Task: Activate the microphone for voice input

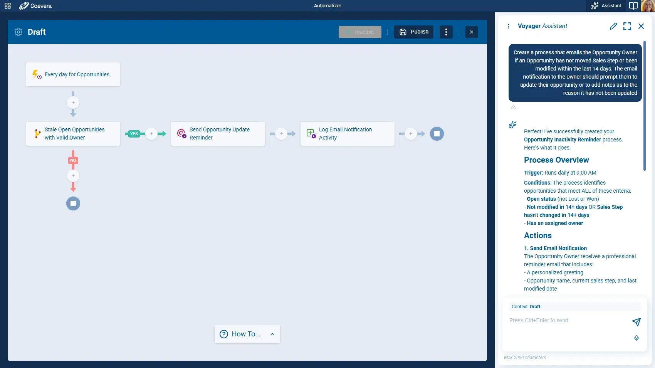Action: point(637,338)
